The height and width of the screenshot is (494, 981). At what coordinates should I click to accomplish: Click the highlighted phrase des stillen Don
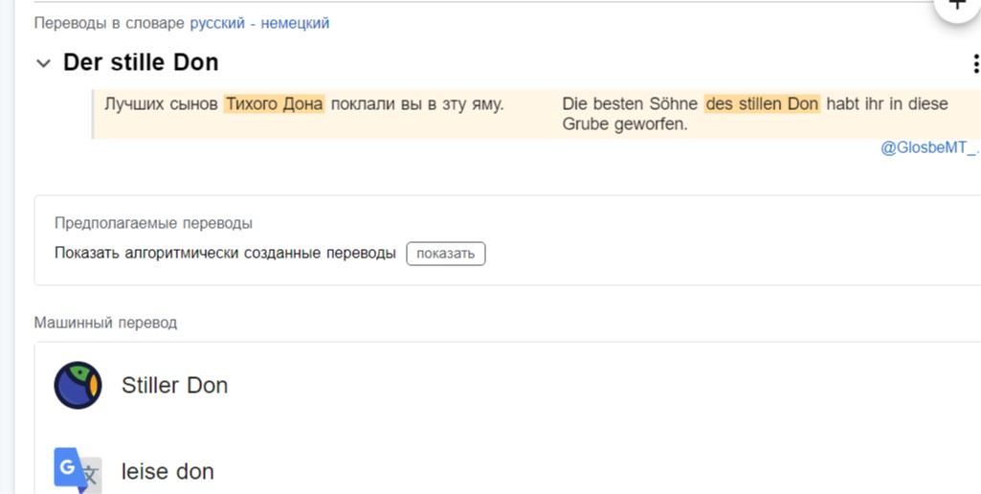click(762, 103)
